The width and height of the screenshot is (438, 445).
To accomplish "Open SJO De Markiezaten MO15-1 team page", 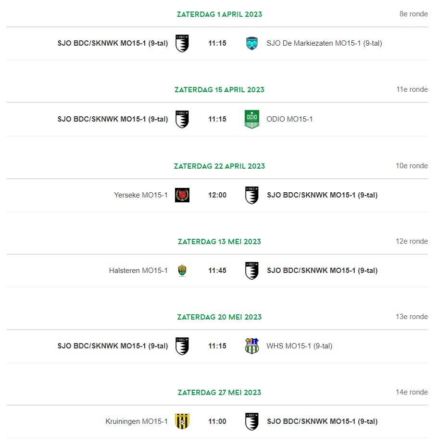I will 324,43.
